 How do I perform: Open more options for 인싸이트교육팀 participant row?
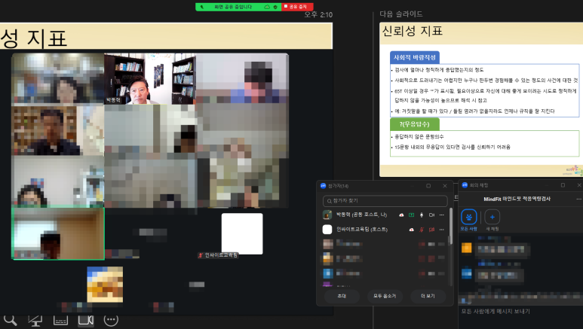click(x=441, y=230)
